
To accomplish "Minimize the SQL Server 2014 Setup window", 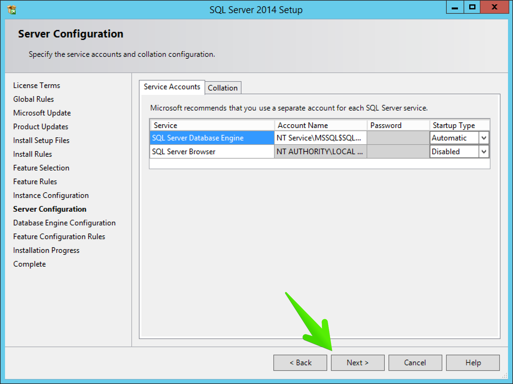I will tap(455, 7).
